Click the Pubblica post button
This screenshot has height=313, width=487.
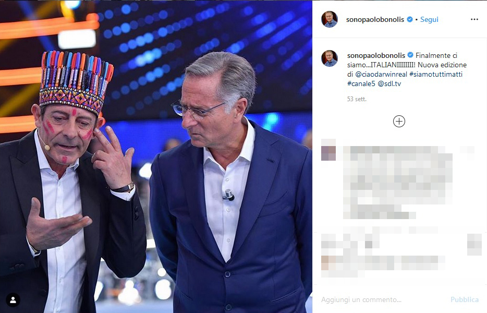[465, 299]
